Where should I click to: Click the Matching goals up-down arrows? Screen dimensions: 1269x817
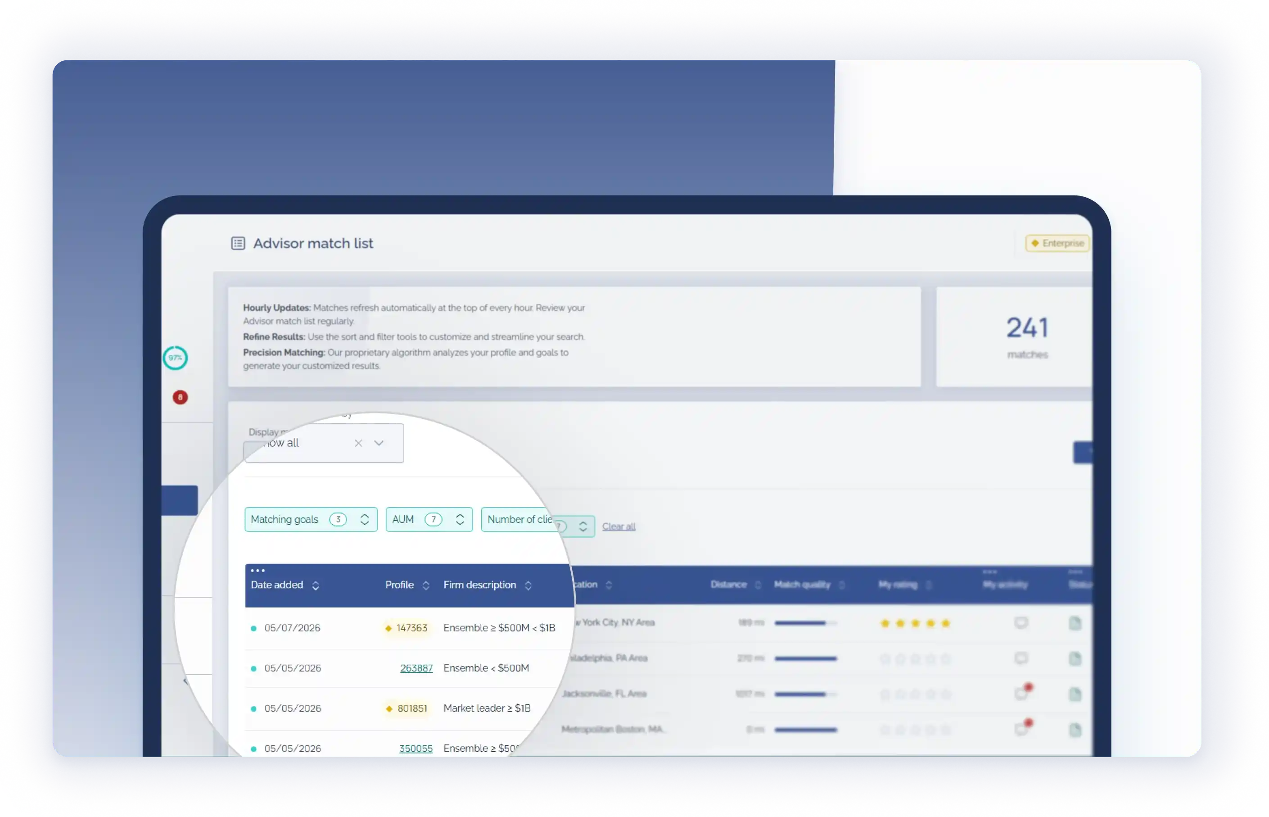pyautogui.click(x=364, y=519)
